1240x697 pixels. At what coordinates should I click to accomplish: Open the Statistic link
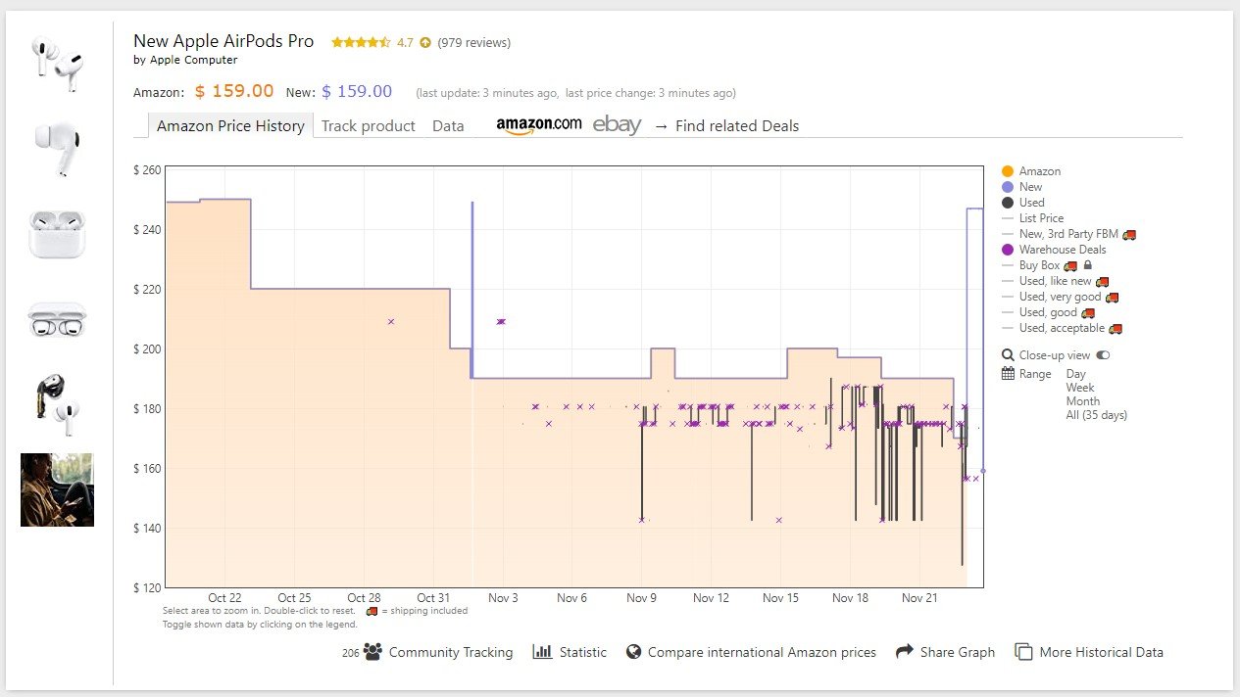coord(583,652)
